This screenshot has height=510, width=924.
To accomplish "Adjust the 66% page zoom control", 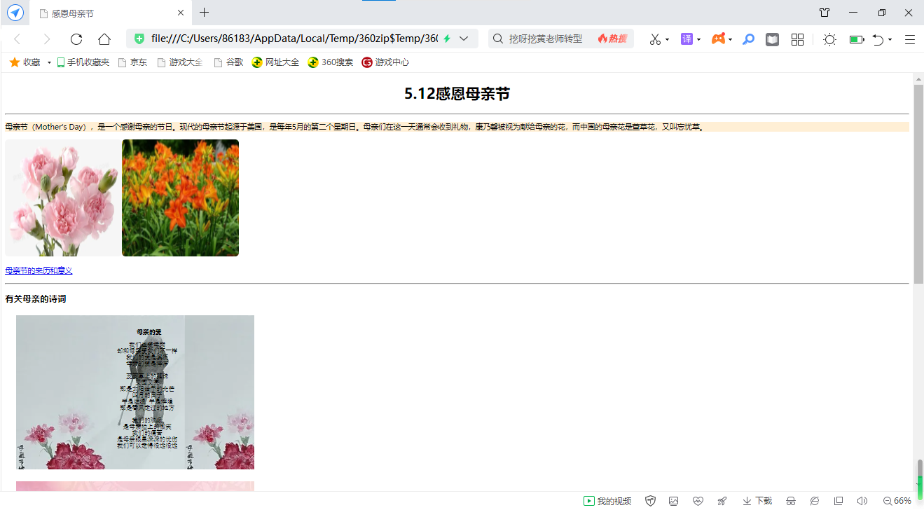I will click(x=897, y=501).
